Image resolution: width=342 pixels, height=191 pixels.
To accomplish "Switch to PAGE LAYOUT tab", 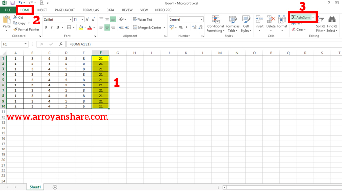I will (x=65, y=10).
